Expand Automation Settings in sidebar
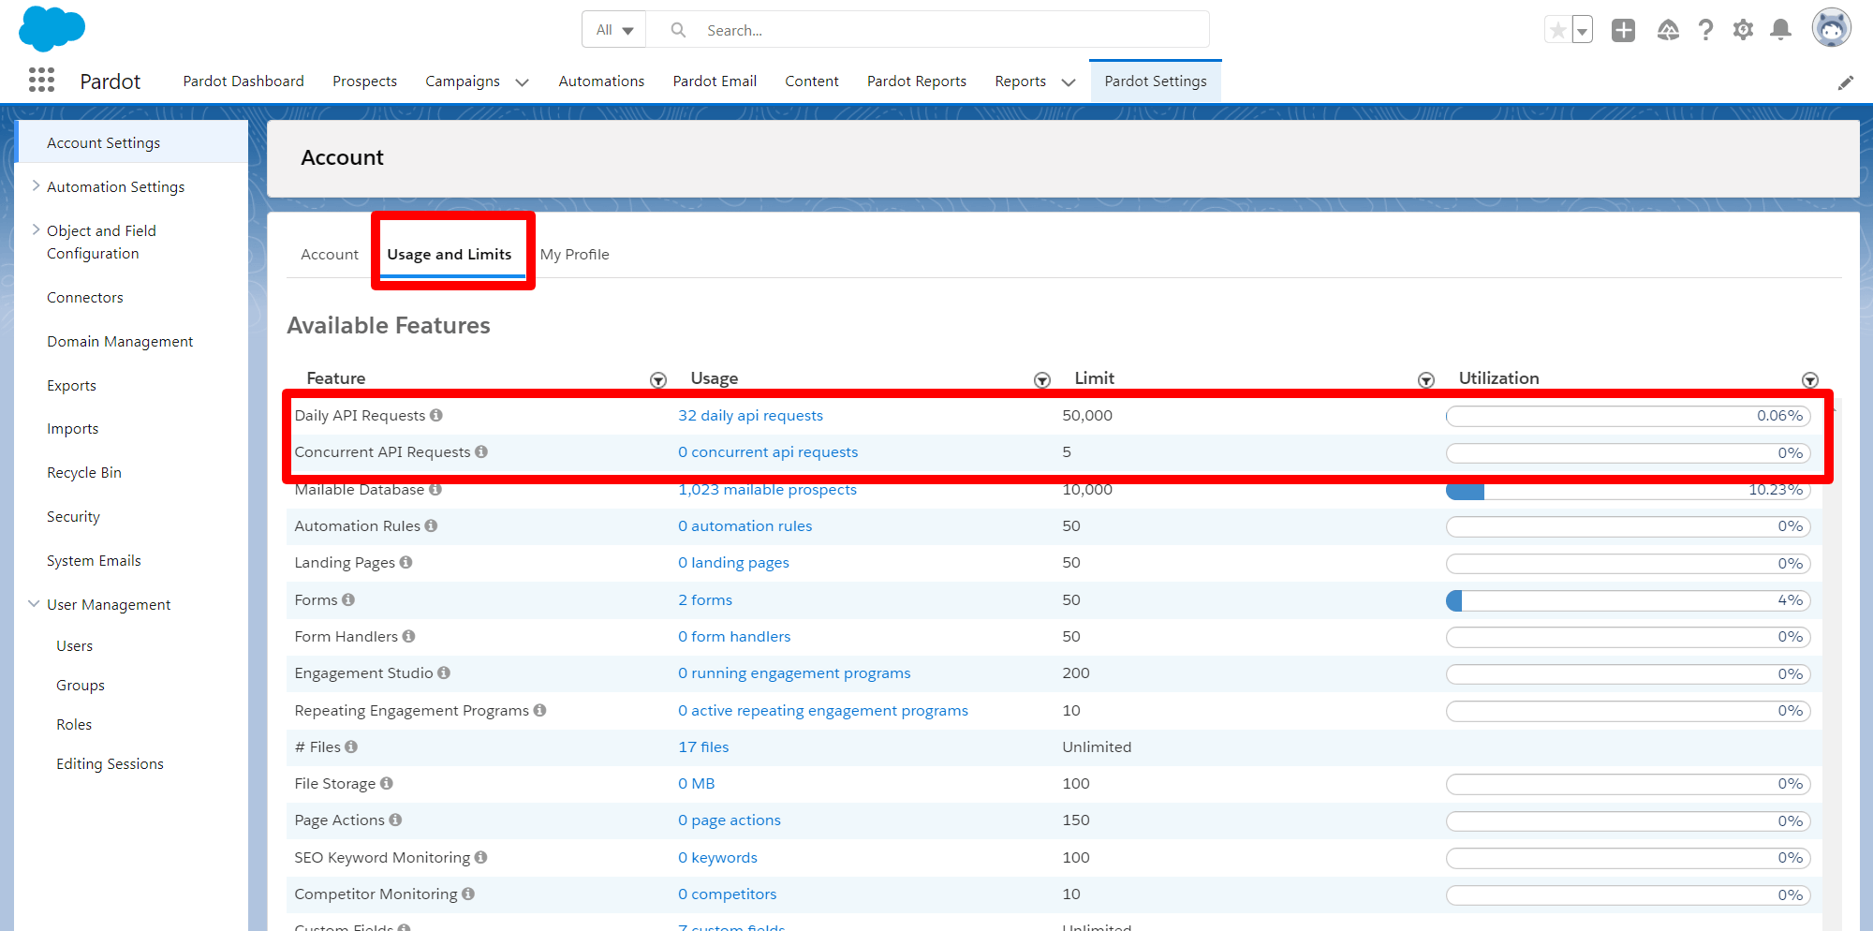 pyautogui.click(x=36, y=186)
